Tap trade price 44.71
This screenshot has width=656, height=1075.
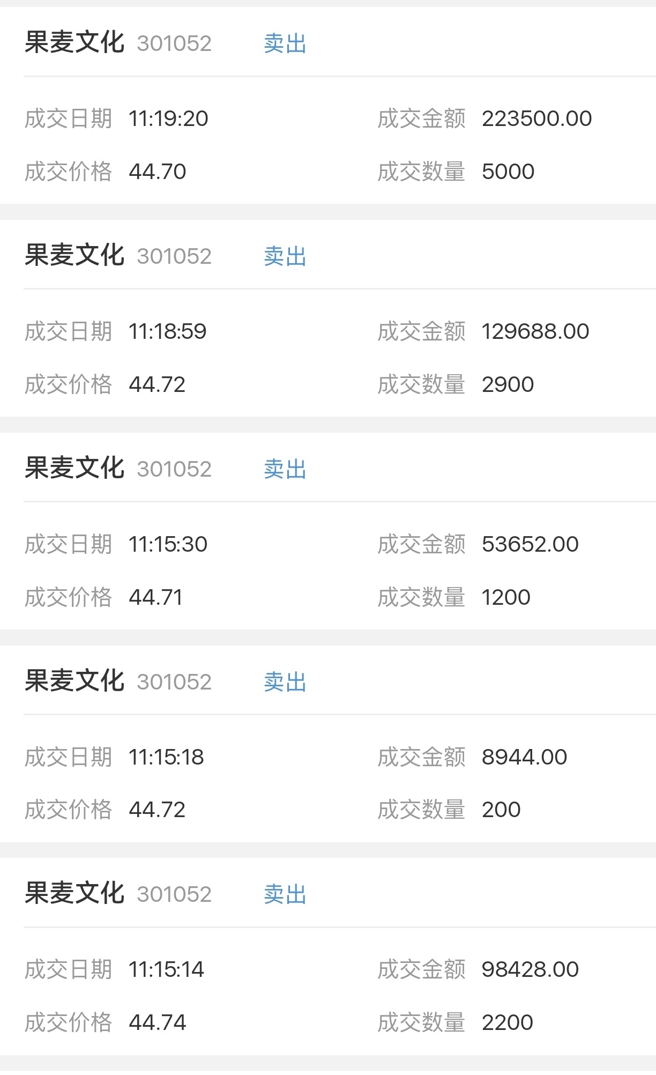tap(156, 597)
